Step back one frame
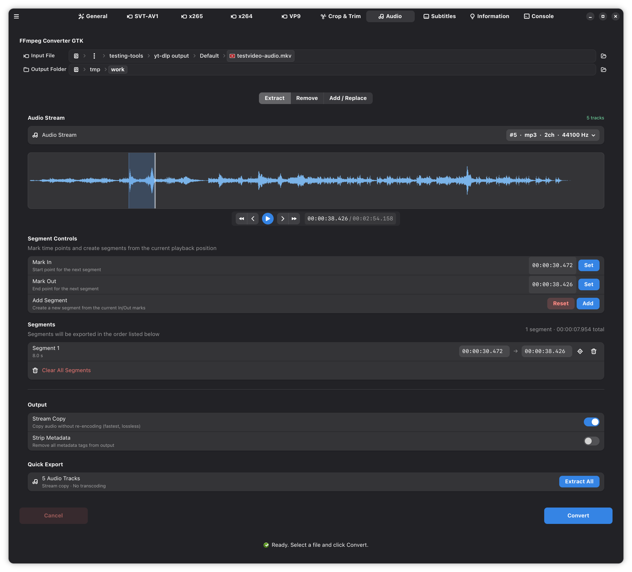 [x=253, y=219]
